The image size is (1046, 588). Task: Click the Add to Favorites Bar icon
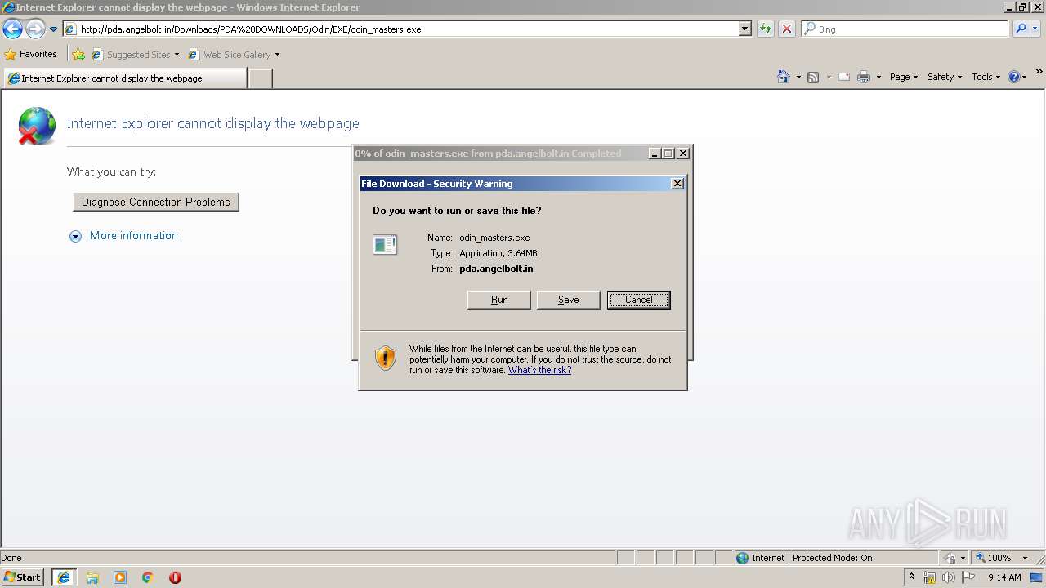coord(78,55)
